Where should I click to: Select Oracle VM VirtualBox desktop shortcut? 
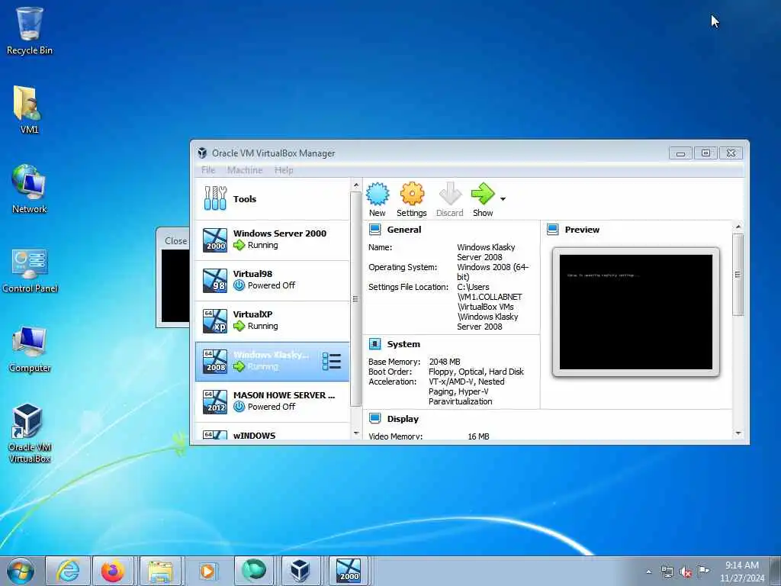pyautogui.click(x=30, y=433)
